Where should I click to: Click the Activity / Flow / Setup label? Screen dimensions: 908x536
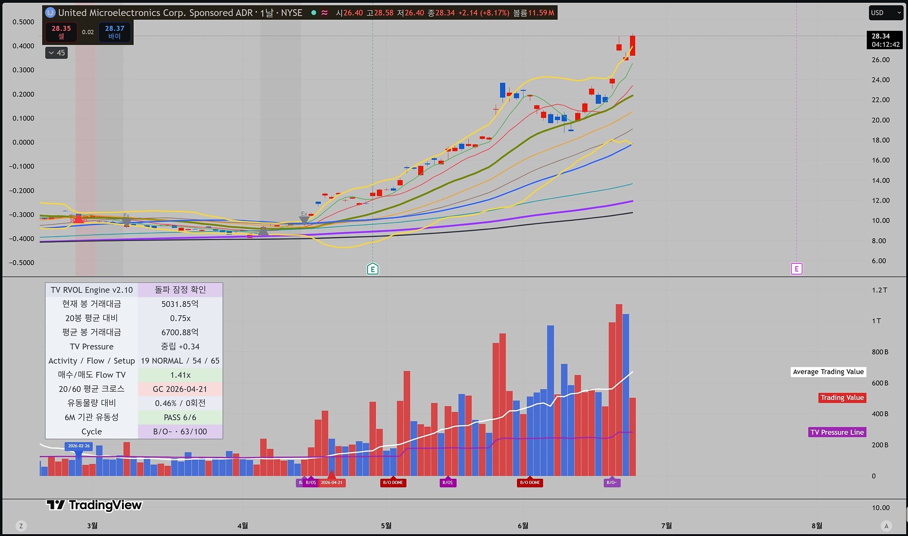point(92,361)
